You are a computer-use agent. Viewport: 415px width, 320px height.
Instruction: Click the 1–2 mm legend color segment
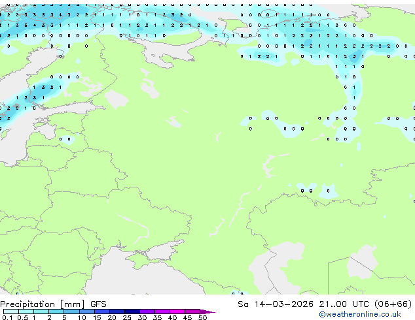point(41,312)
